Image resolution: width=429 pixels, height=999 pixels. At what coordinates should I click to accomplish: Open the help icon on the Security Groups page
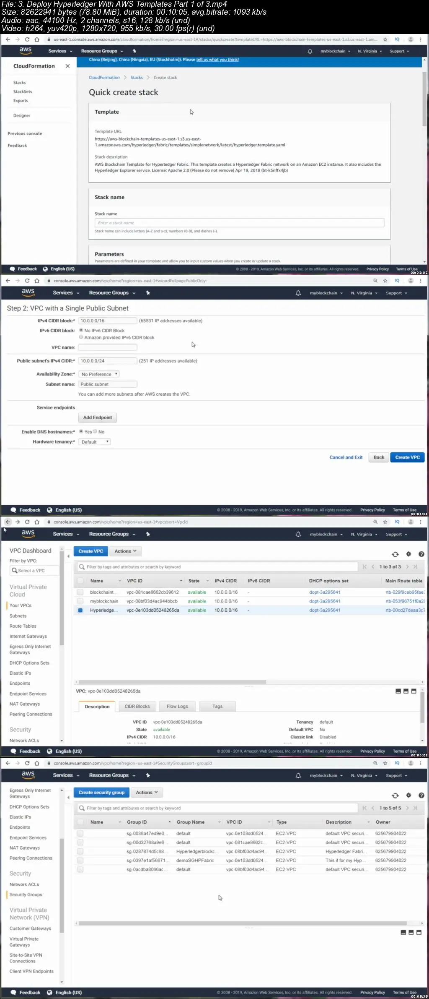coord(421,796)
